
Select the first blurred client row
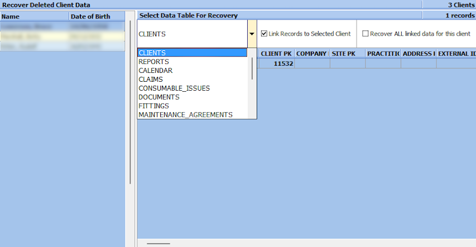pyautogui.click(x=62, y=26)
